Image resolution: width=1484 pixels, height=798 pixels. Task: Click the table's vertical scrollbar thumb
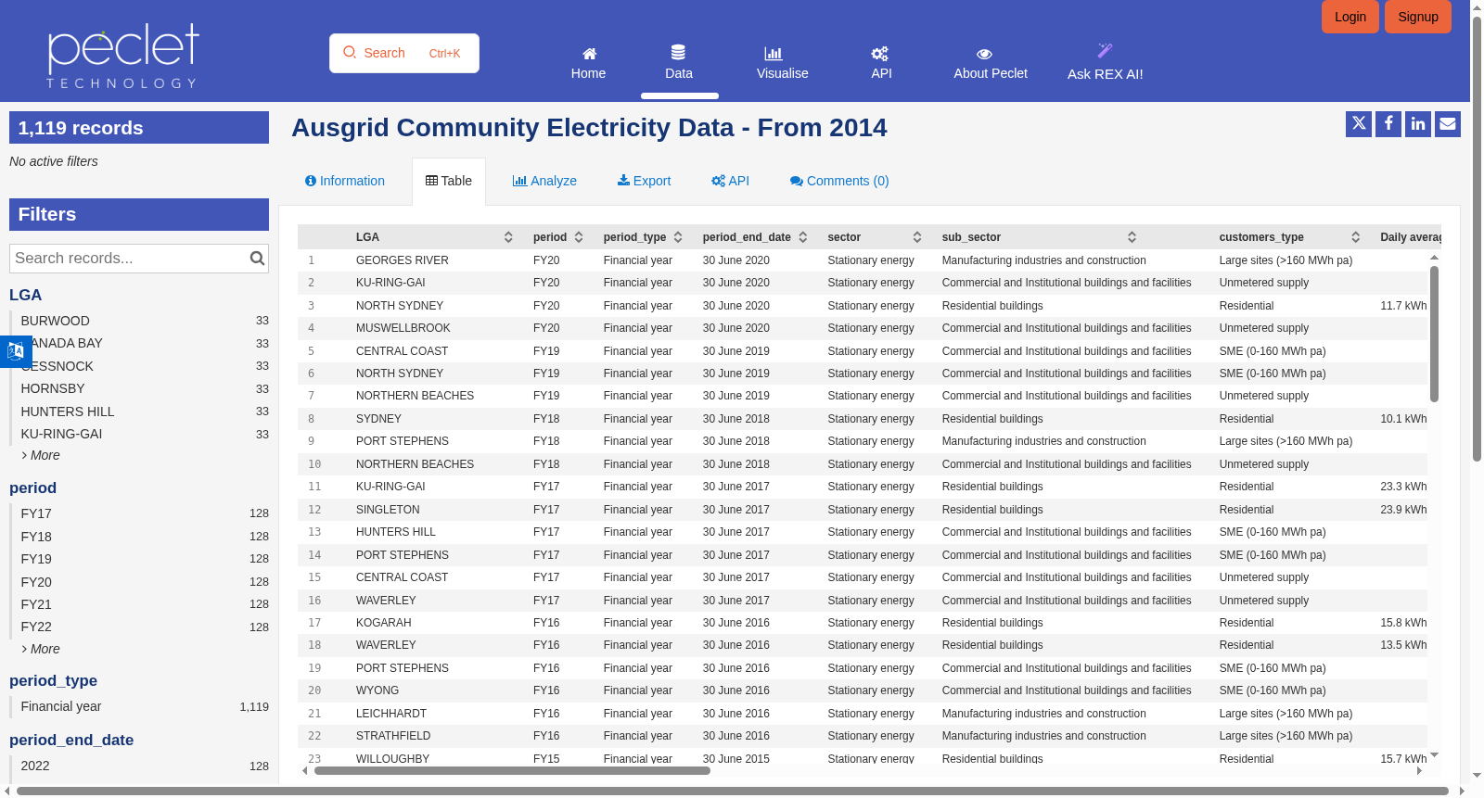(1434, 334)
